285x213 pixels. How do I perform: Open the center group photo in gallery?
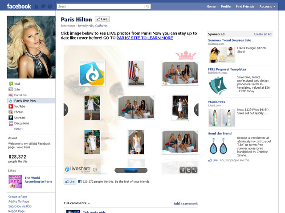pyautogui.click(x=136, y=107)
